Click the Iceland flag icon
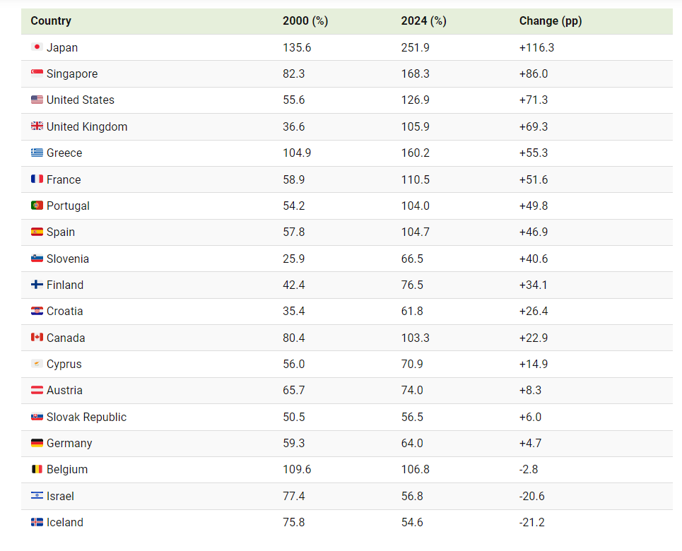 point(37,523)
